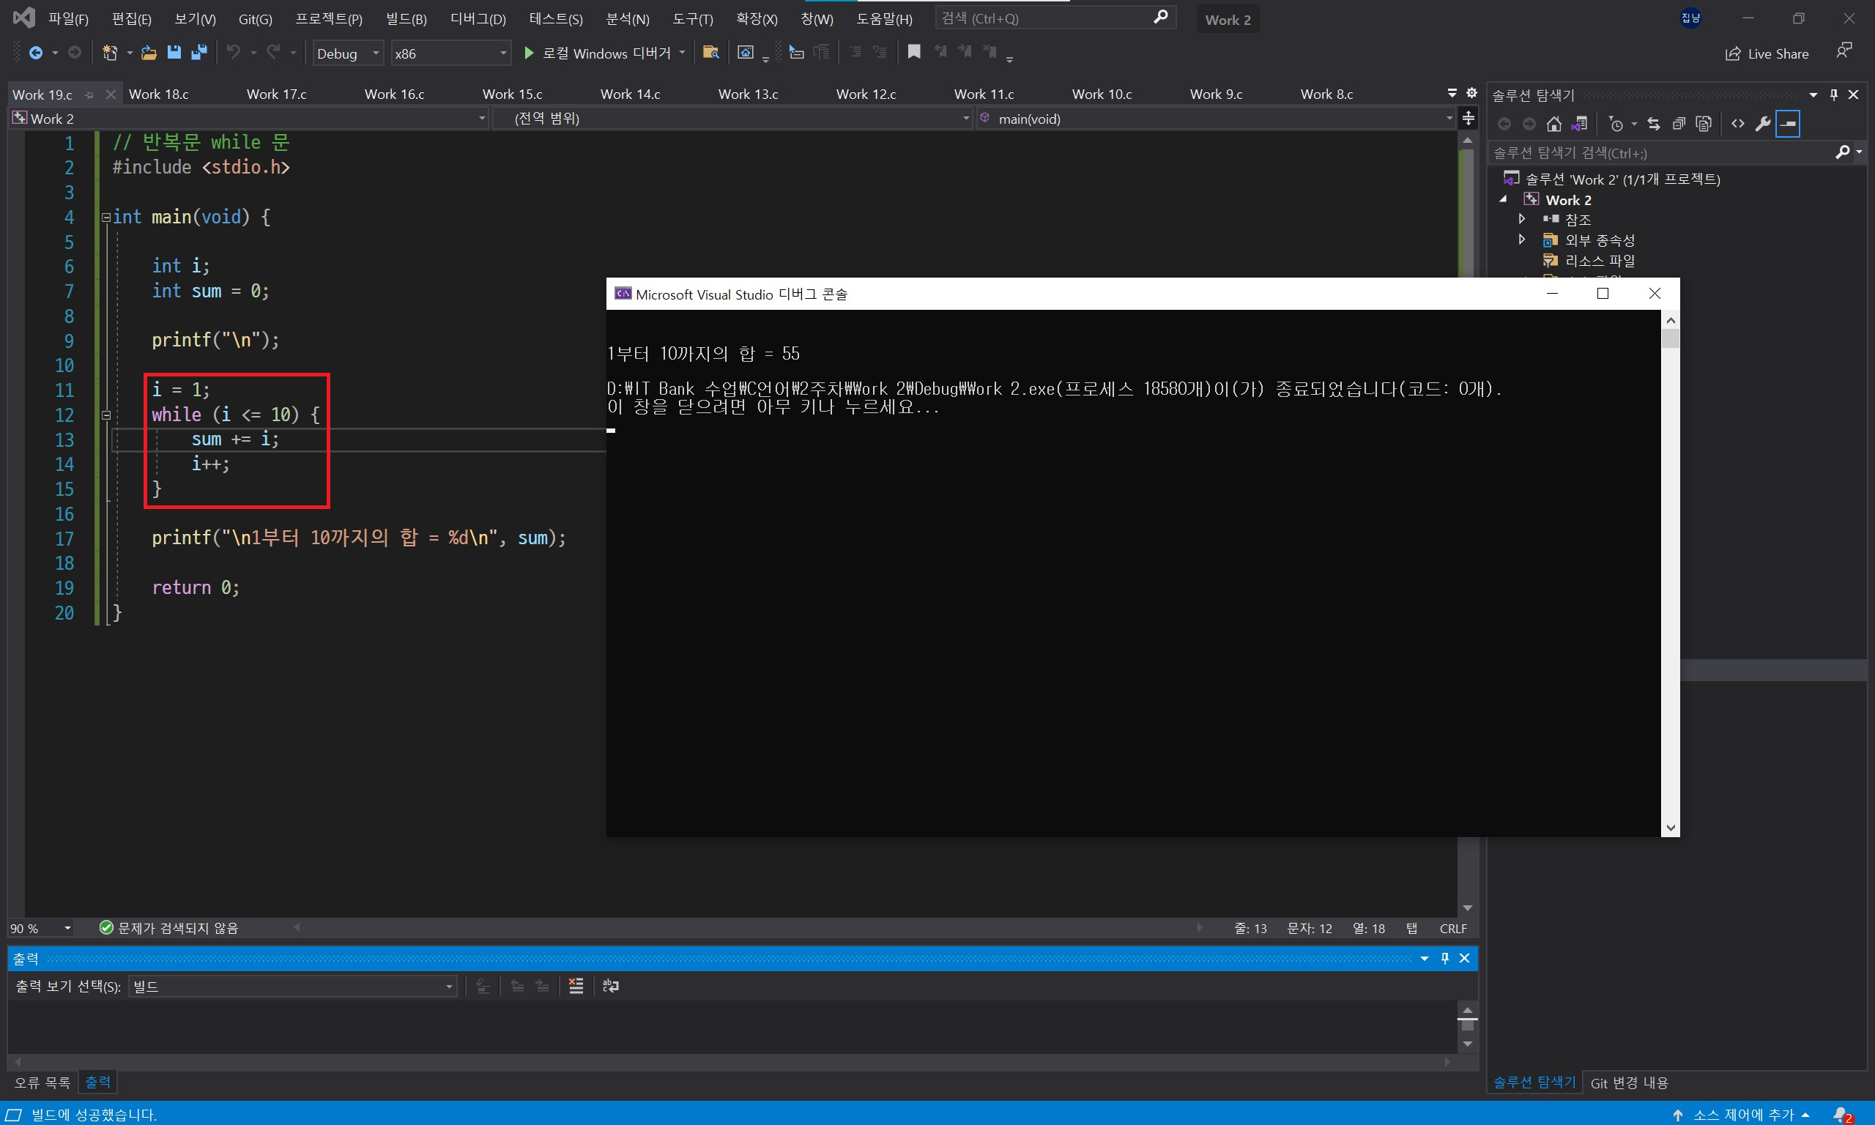The height and width of the screenshot is (1125, 1875).
Task: Open properties wrench in Solution Explorer
Action: [x=1762, y=124]
